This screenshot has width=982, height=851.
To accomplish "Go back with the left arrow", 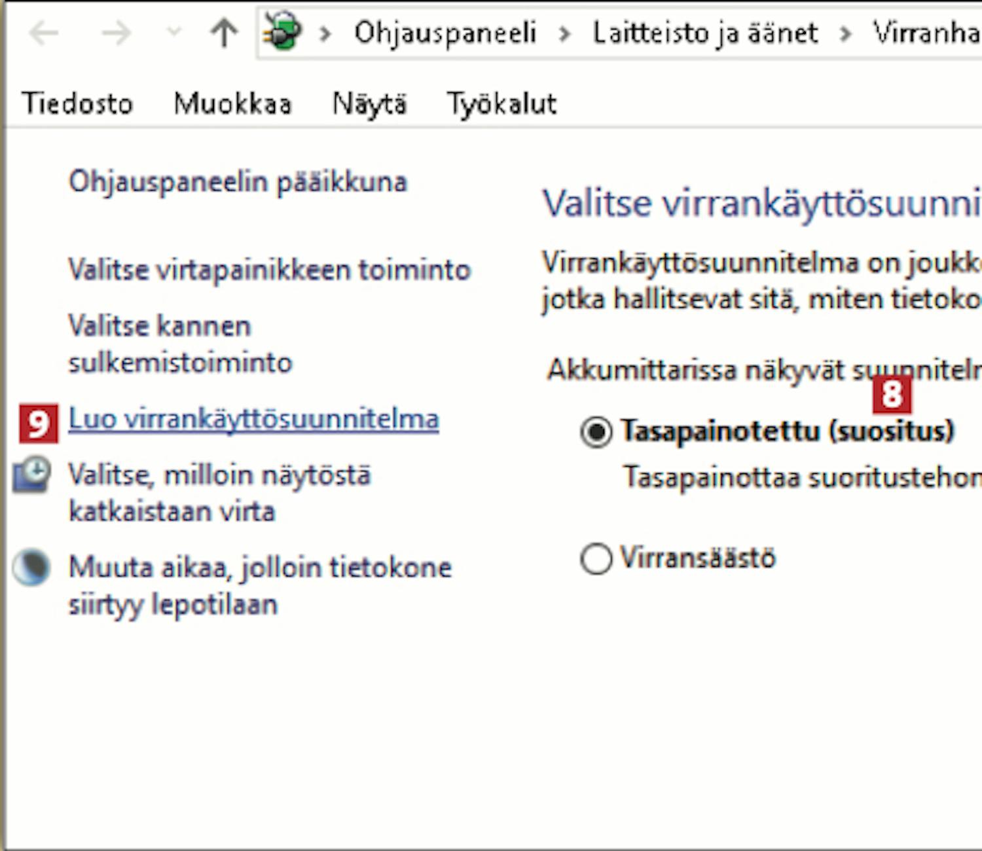I will click(x=45, y=33).
